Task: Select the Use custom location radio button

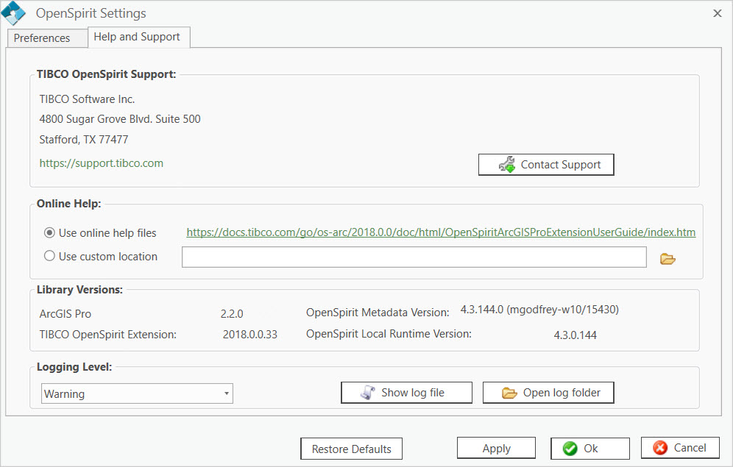Action: pyautogui.click(x=49, y=256)
